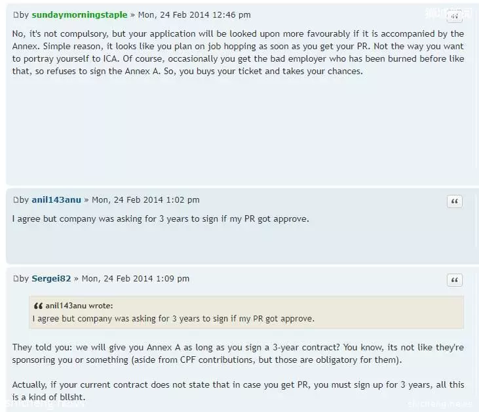Open Sergei82's user profile
The image size is (479, 412).
(x=51, y=279)
